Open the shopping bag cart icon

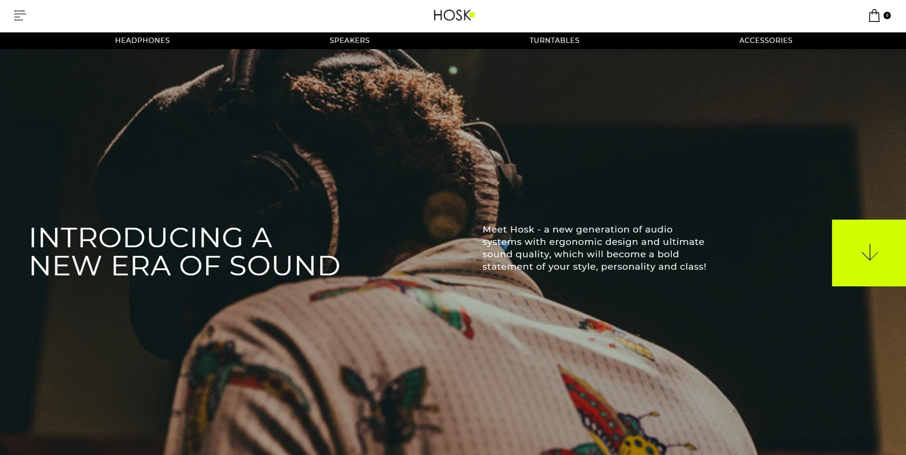[x=874, y=16]
